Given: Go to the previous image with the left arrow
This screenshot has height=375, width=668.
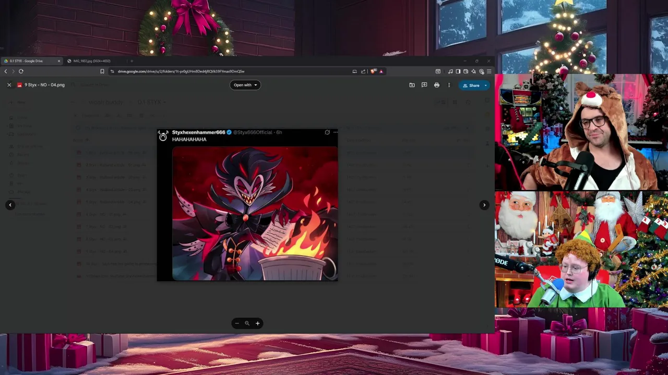Looking at the screenshot, I should point(10,205).
